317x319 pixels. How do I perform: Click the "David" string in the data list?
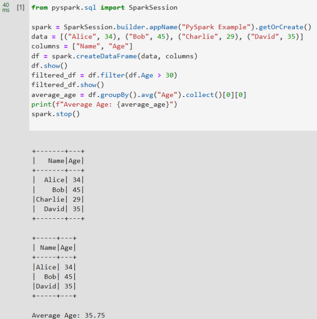click(265, 37)
